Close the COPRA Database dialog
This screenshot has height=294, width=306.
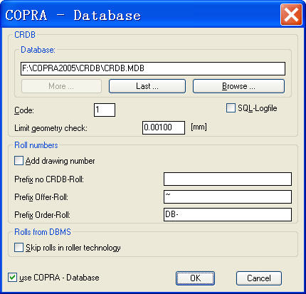click(x=291, y=15)
